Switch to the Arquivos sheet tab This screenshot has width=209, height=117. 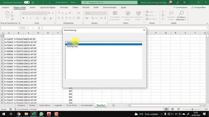click(21, 105)
